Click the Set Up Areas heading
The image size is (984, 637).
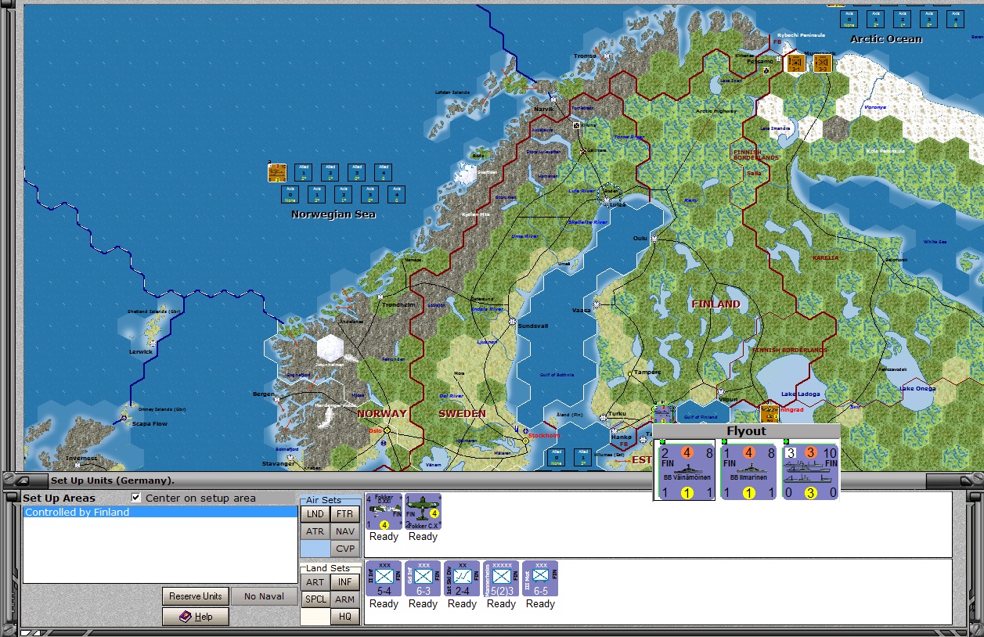pyautogui.click(x=59, y=498)
